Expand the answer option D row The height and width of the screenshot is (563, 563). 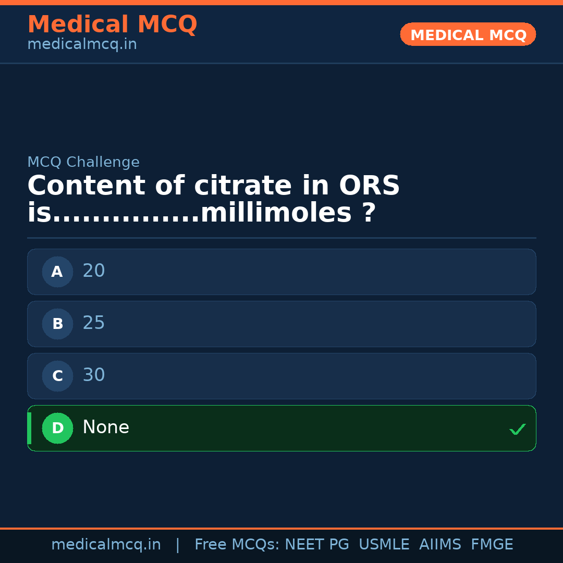pos(281,428)
